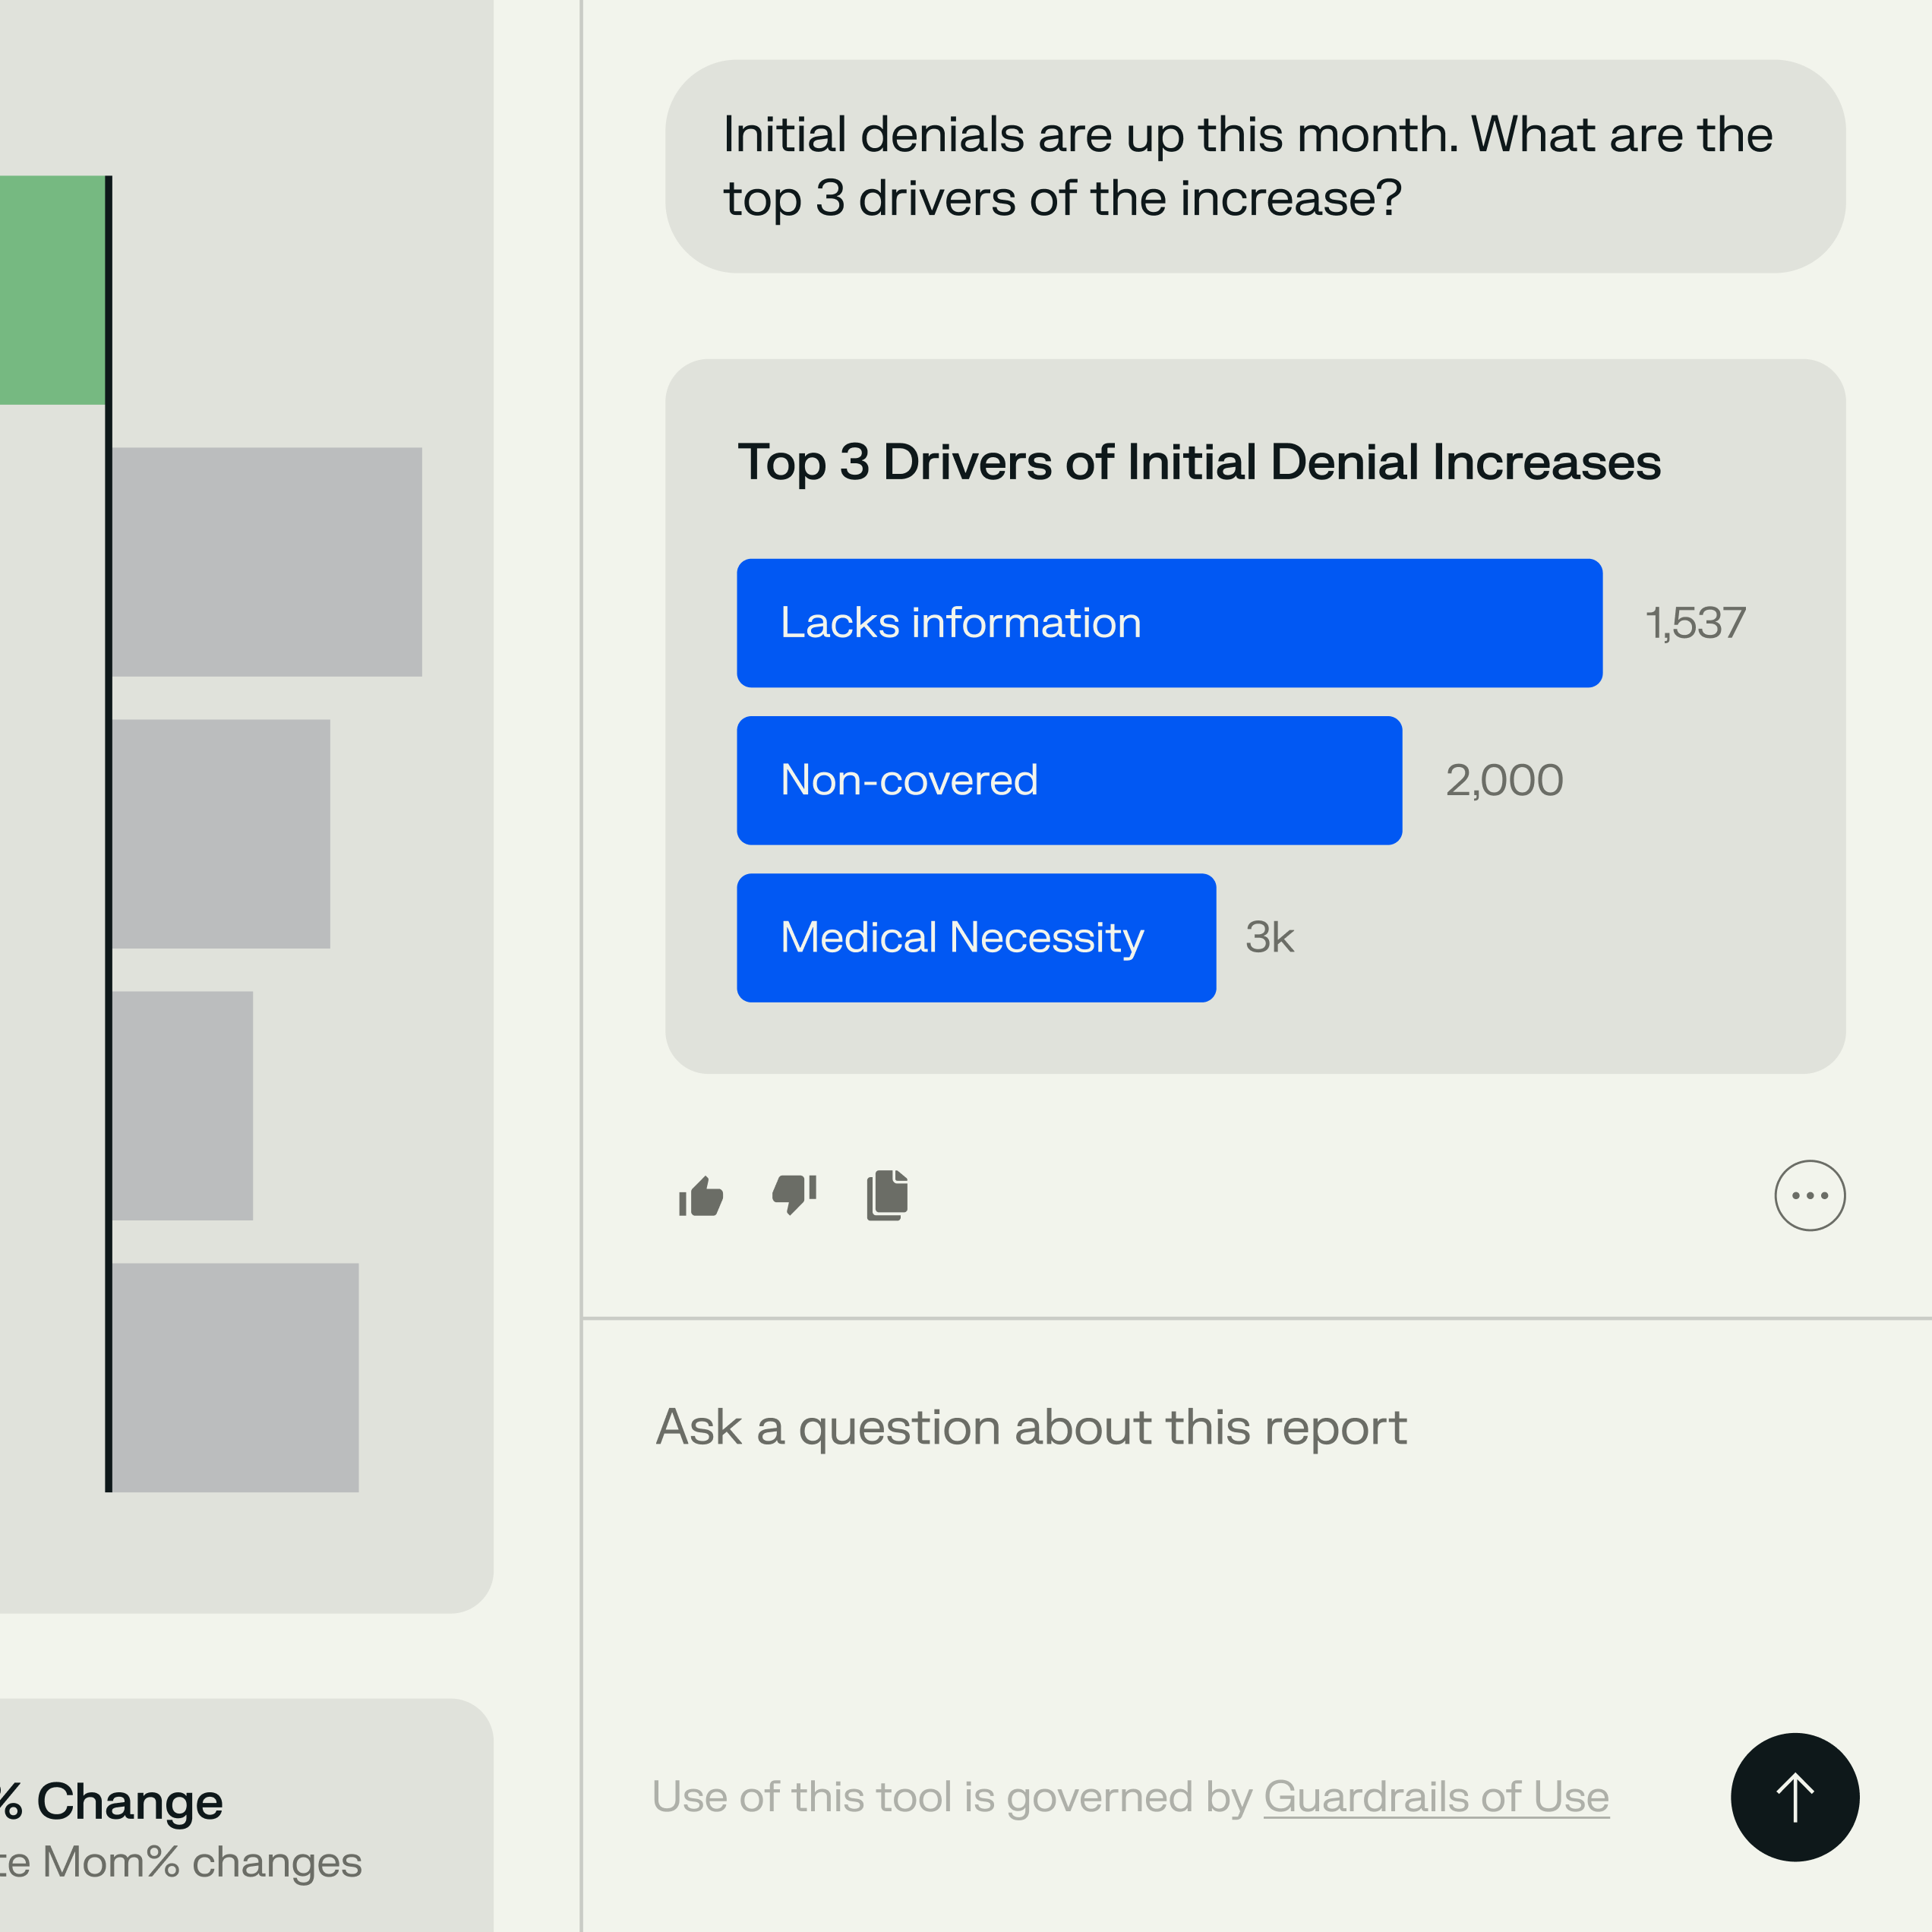Click the user question message bubble
1932x1932 pixels.
coord(1254,166)
